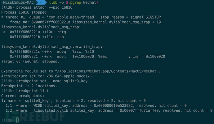
Task: Click 'Target 0: (WeChat) stopped.' line
Action: pyautogui.click(x=30, y=62)
